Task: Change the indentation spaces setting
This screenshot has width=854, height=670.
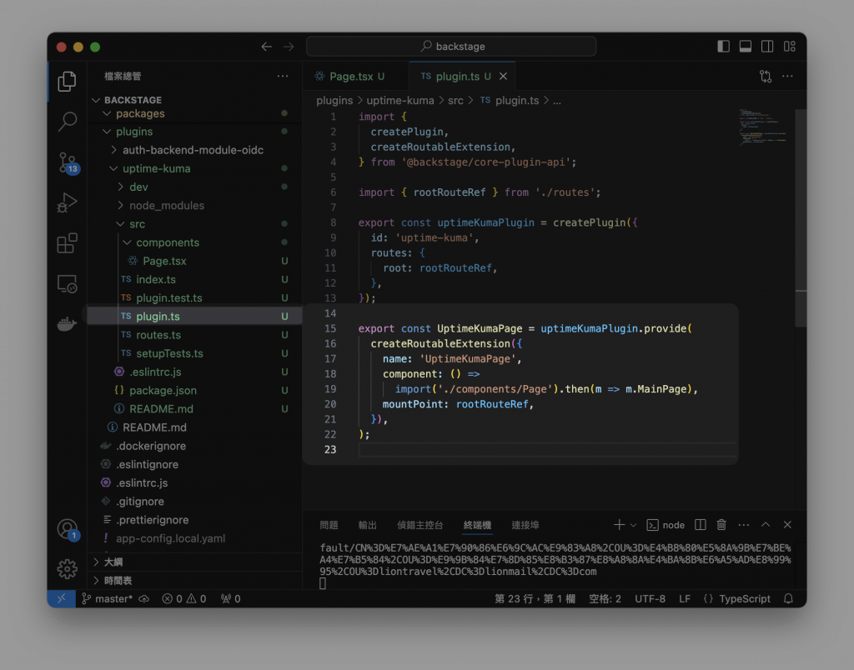Action: 605,598
